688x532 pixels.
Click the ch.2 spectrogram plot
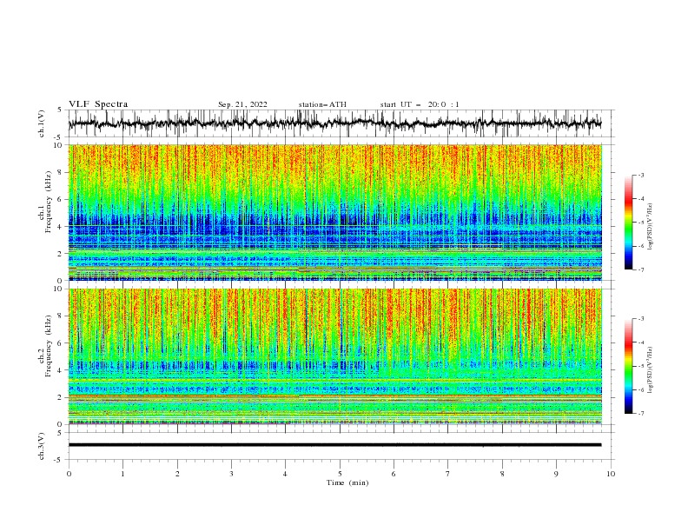pyautogui.click(x=335, y=356)
